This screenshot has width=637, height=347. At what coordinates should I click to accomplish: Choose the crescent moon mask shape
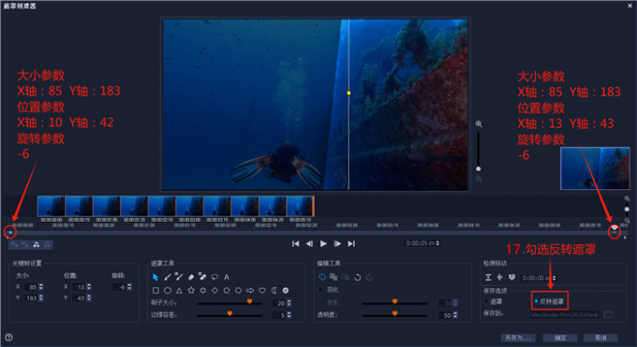(x=274, y=291)
